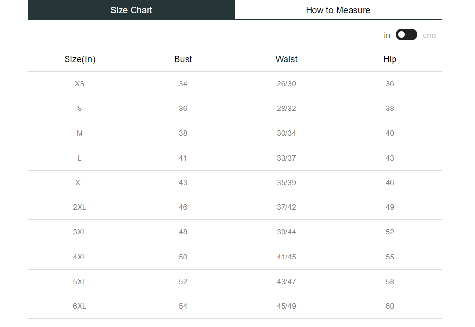Click the 45/49 waist value for 6XL

pyautogui.click(x=286, y=306)
